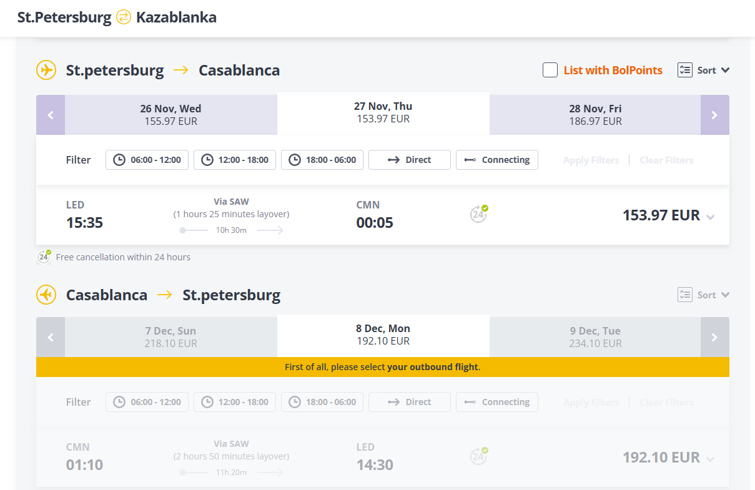Toggle the outbound Connecting flights filter
This screenshot has height=490, width=755.
coord(497,160)
